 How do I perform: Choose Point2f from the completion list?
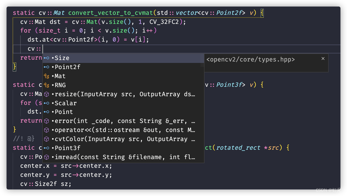123,67
